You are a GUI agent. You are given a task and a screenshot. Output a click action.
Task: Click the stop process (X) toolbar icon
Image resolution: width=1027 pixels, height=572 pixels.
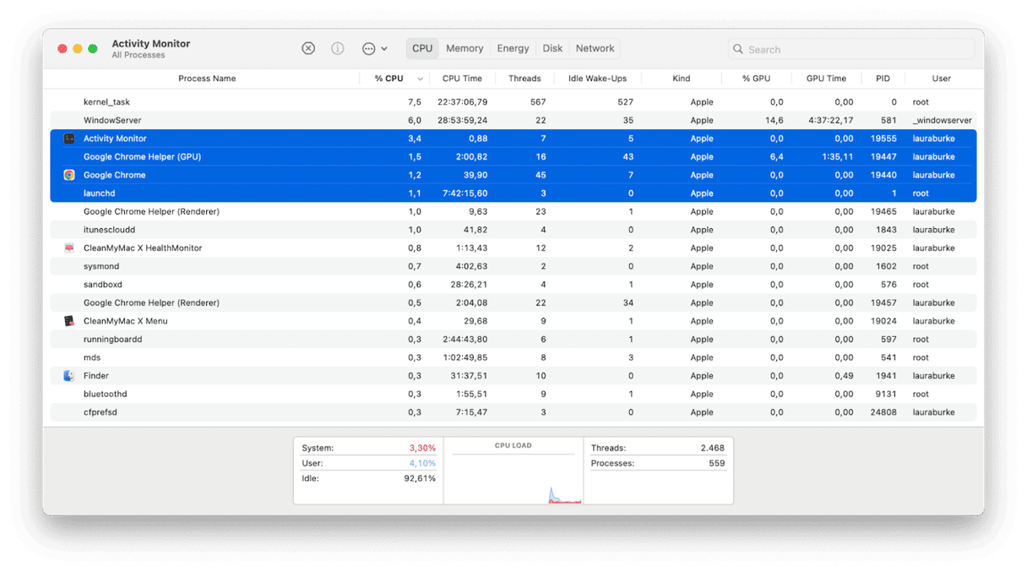pyautogui.click(x=307, y=48)
